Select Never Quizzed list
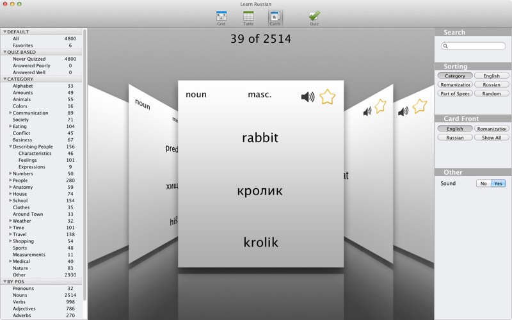512x320 pixels. click(42, 59)
